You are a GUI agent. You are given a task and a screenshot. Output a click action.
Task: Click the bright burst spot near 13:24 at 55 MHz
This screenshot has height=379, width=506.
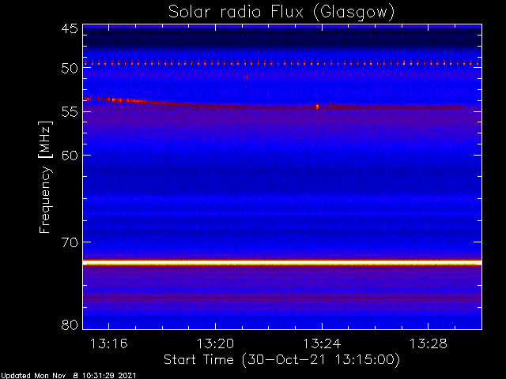(x=317, y=107)
